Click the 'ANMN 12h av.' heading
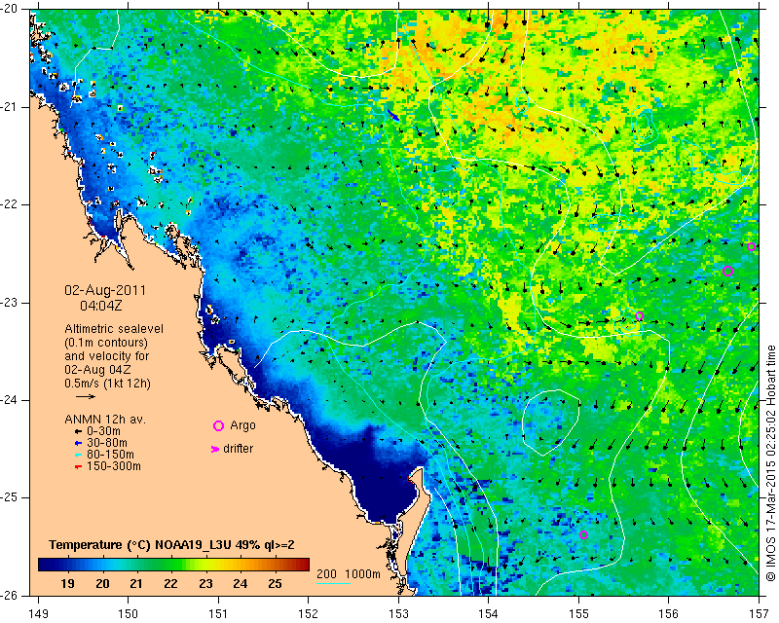This screenshot has height=623, width=779. (x=105, y=420)
